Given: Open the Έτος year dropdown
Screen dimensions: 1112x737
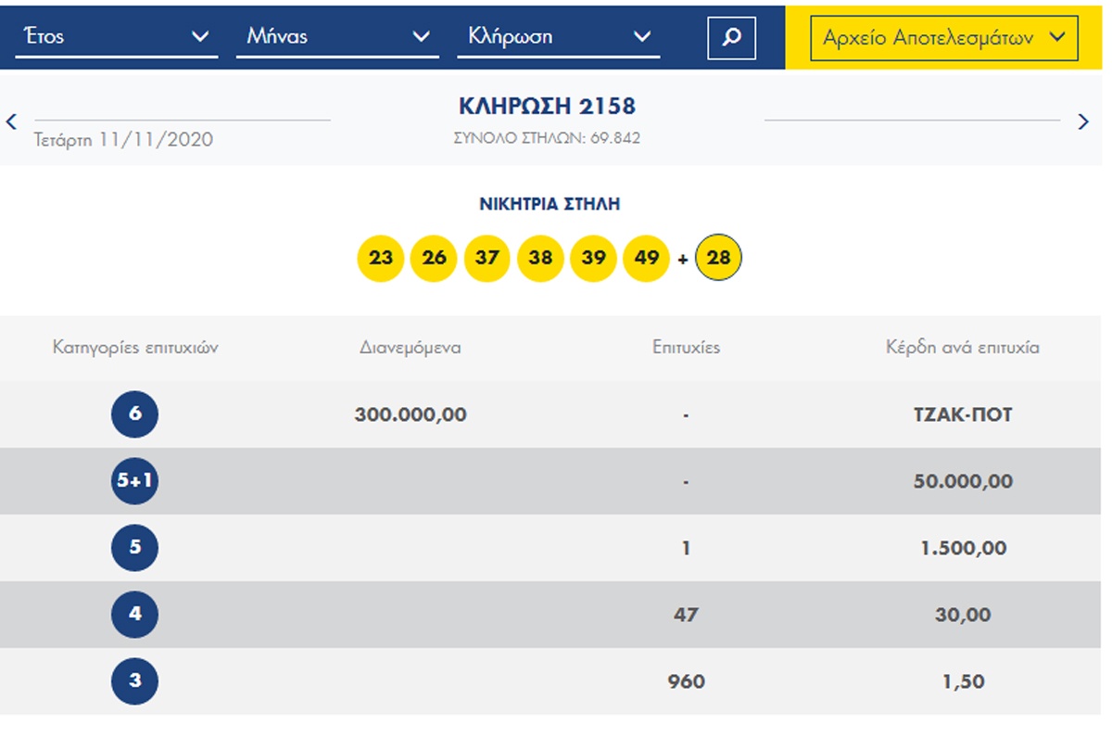Looking at the screenshot, I should [x=117, y=37].
